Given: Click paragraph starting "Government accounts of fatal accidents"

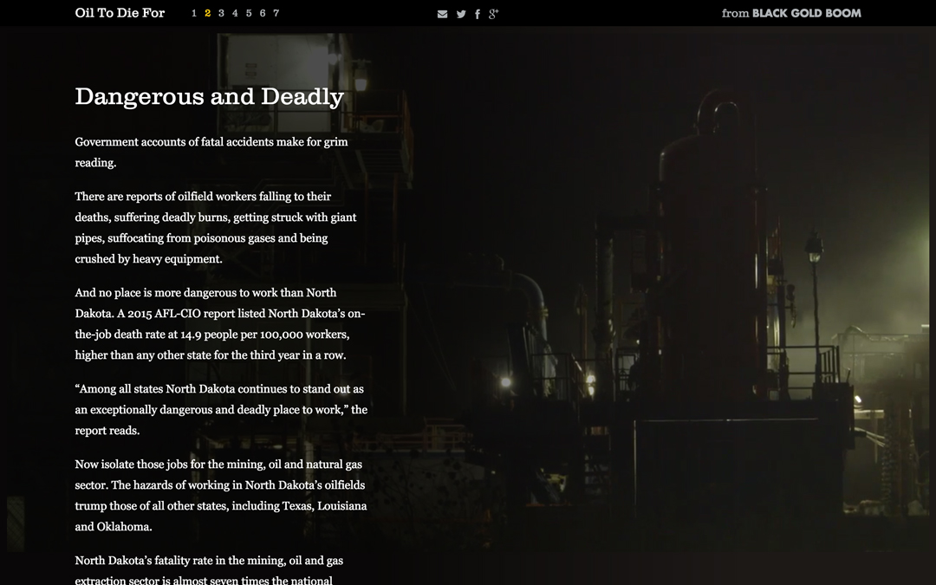Looking at the screenshot, I should pos(211,153).
